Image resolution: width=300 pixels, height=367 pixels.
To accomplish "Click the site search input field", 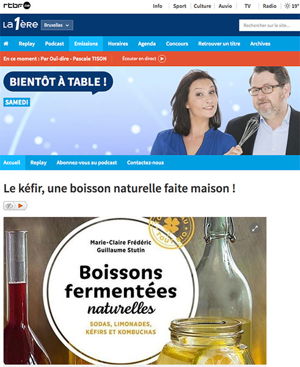I will [x=269, y=25].
